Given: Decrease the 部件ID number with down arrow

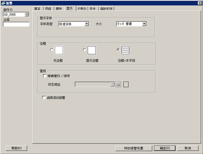Looking at the screenshot, I should coord(27,15).
